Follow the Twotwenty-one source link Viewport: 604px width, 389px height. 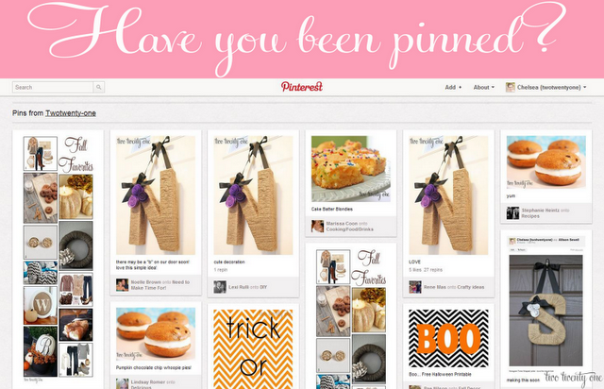point(71,113)
